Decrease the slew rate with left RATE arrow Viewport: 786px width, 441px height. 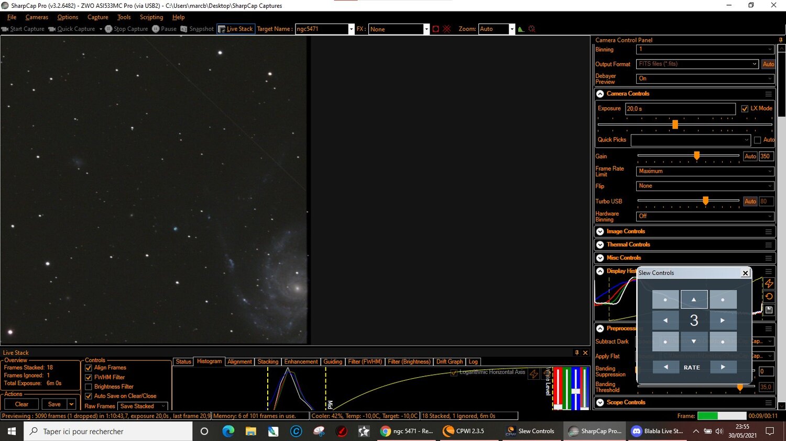(665, 367)
